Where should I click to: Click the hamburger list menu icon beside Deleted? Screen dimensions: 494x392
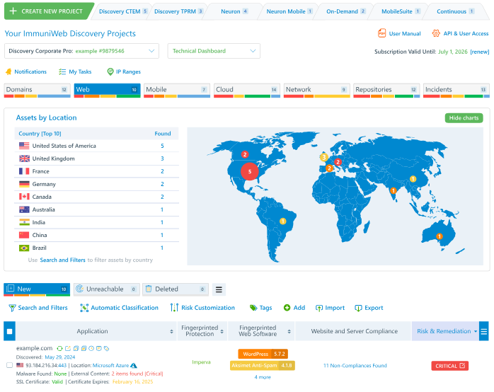coord(219,289)
